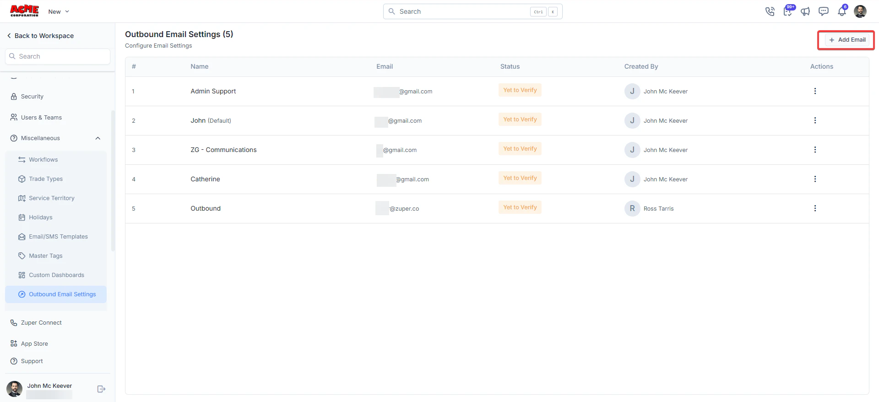Click the Holidays calendar icon

tap(22, 217)
